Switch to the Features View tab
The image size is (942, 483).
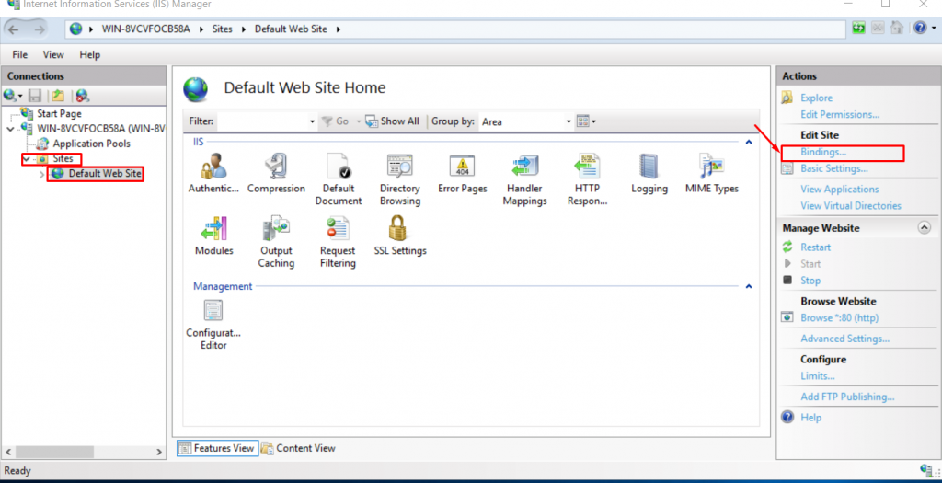[x=217, y=448]
